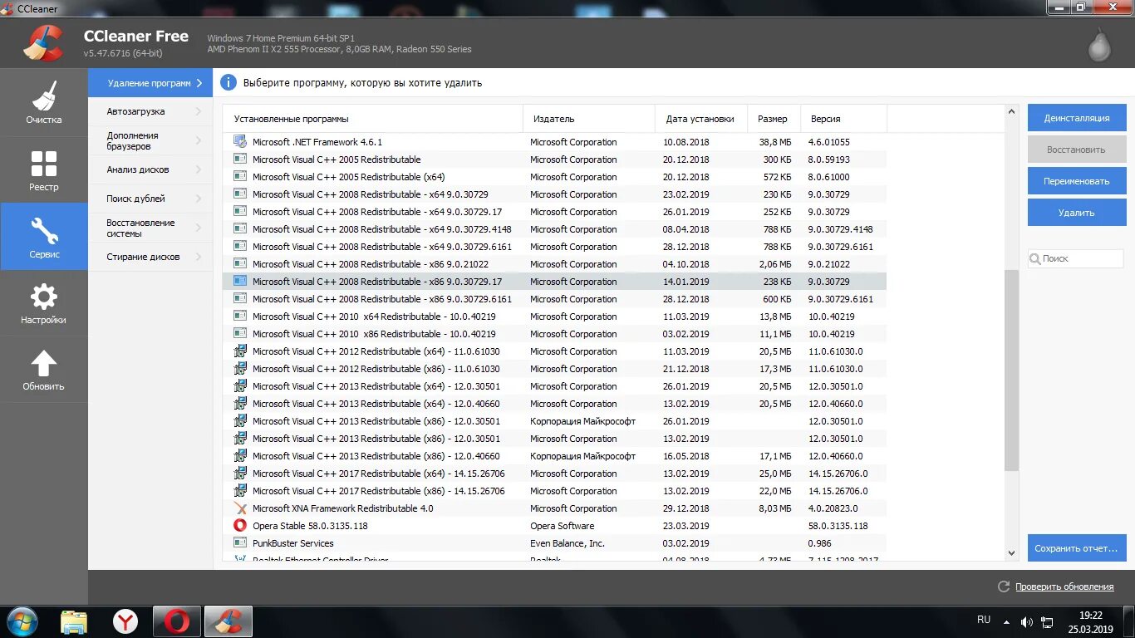This screenshot has height=638, width=1135.
Task: Click the PunkBuster Services row icon
Action: [x=240, y=543]
